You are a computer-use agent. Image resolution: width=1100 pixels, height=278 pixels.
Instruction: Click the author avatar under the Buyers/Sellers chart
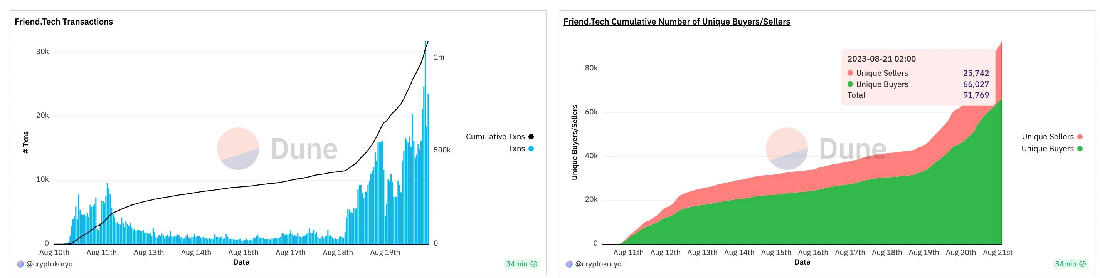(569, 264)
